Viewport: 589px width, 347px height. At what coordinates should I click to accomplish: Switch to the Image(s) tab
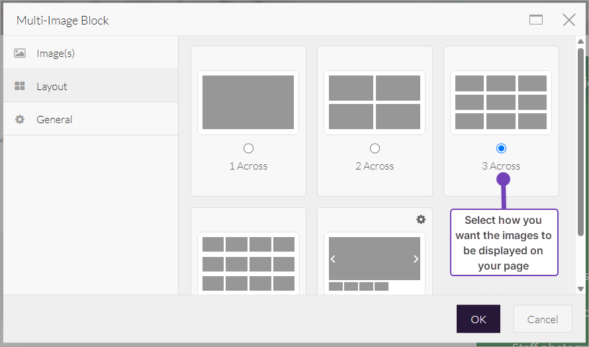pyautogui.click(x=56, y=53)
